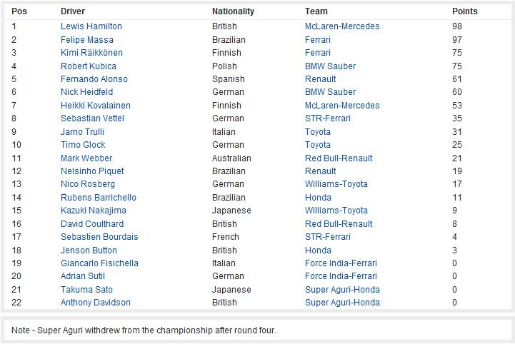The image size is (515, 344).
Task: Open Rubens Barrichello's link
Action: tap(98, 198)
